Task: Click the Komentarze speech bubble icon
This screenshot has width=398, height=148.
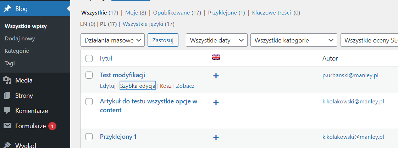Action: [7, 111]
